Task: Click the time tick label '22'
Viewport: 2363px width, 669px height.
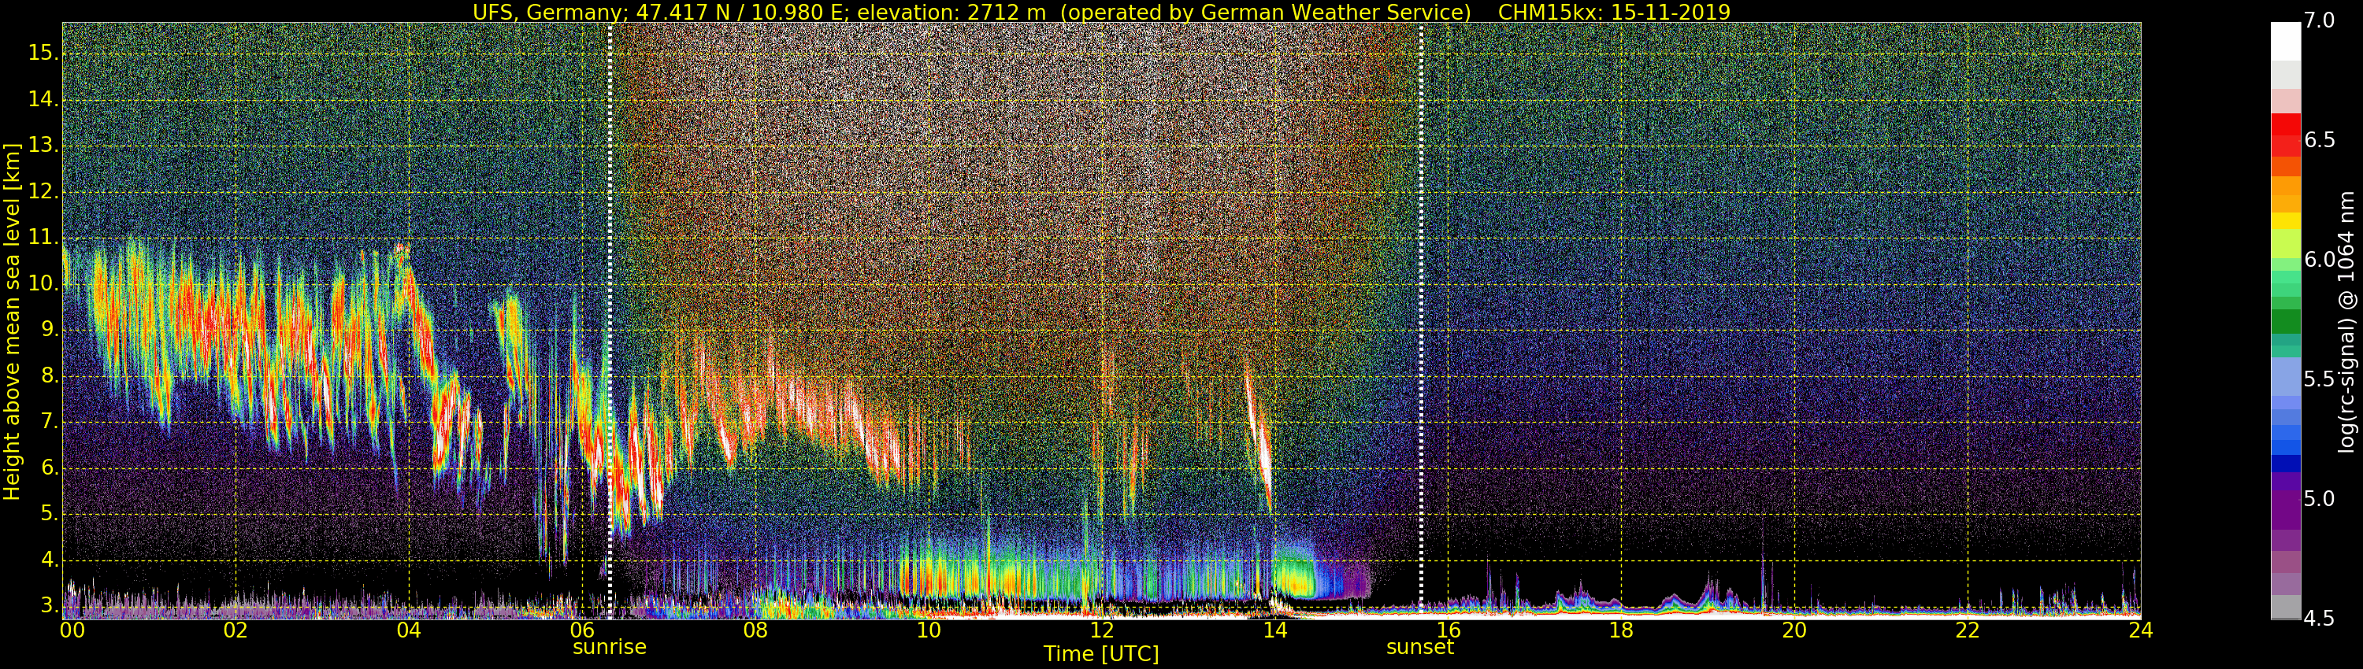Action: pos(1968,630)
